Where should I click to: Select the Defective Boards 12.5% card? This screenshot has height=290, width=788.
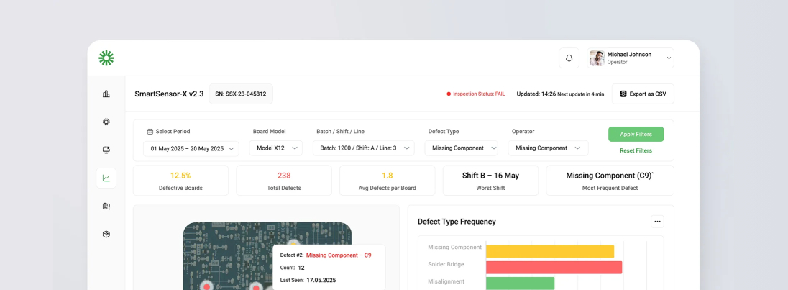pos(180,181)
